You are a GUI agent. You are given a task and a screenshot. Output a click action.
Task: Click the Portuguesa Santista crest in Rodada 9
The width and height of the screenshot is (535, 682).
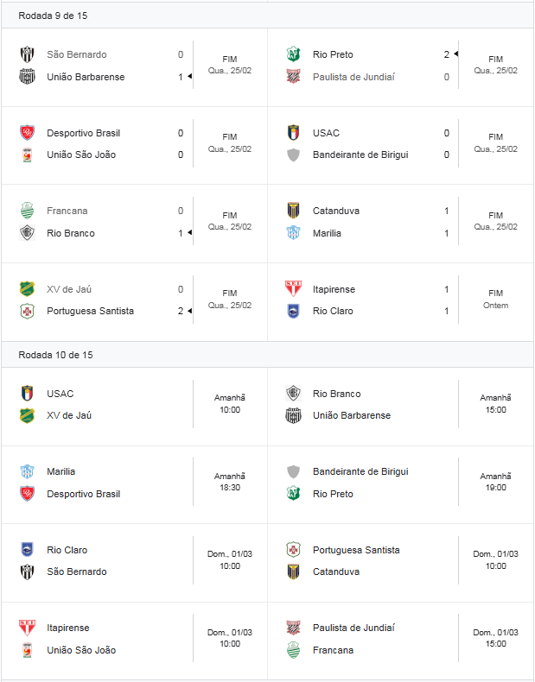click(x=26, y=311)
